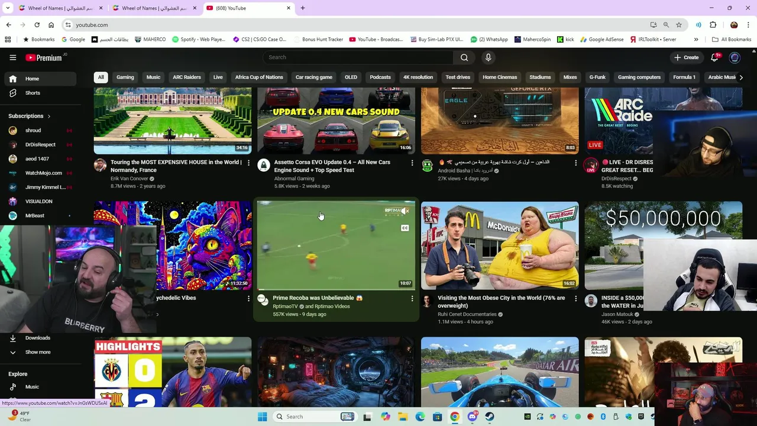Reload the page in Chrome
Image resolution: width=757 pixels, height=426 pixels.
pos(37,25)
